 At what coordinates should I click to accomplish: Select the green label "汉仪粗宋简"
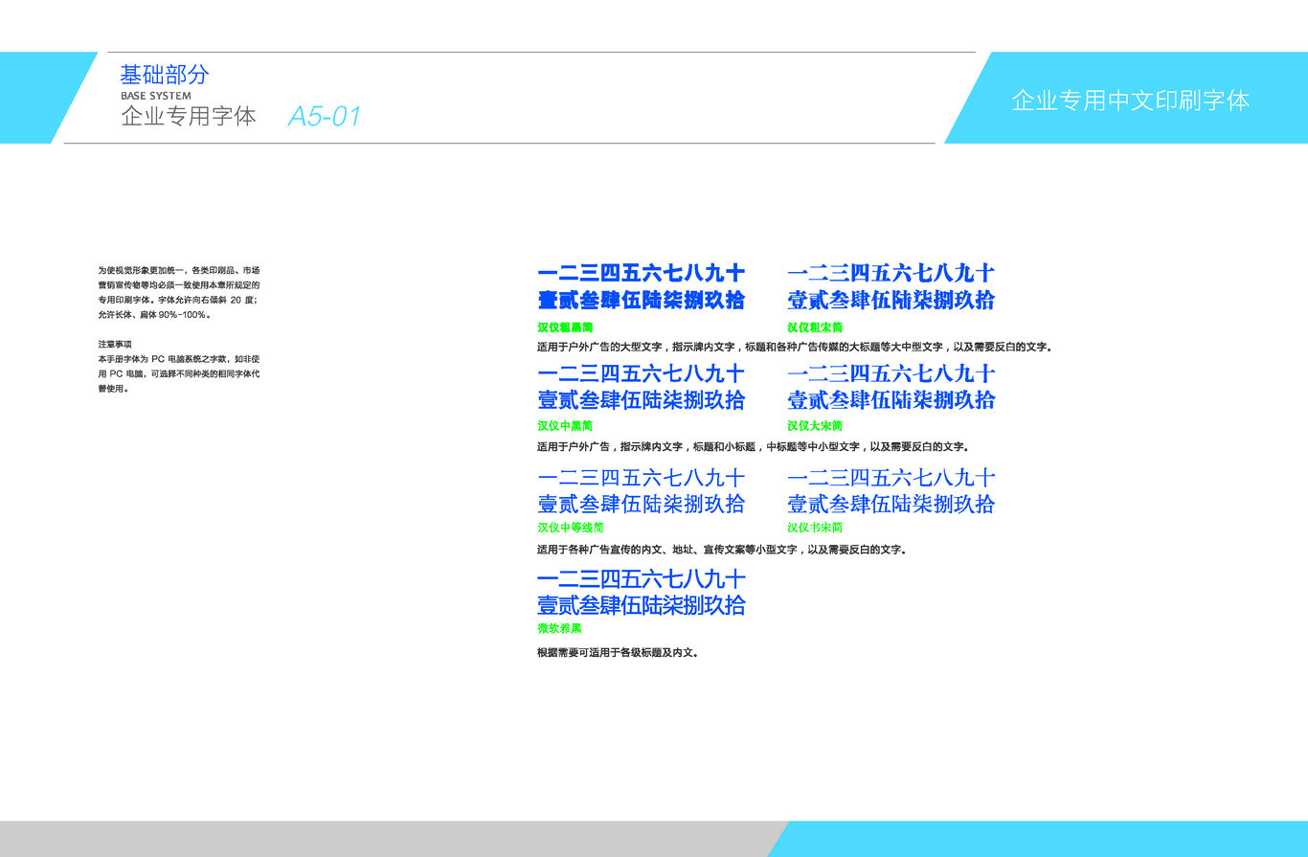click(815, 327)
